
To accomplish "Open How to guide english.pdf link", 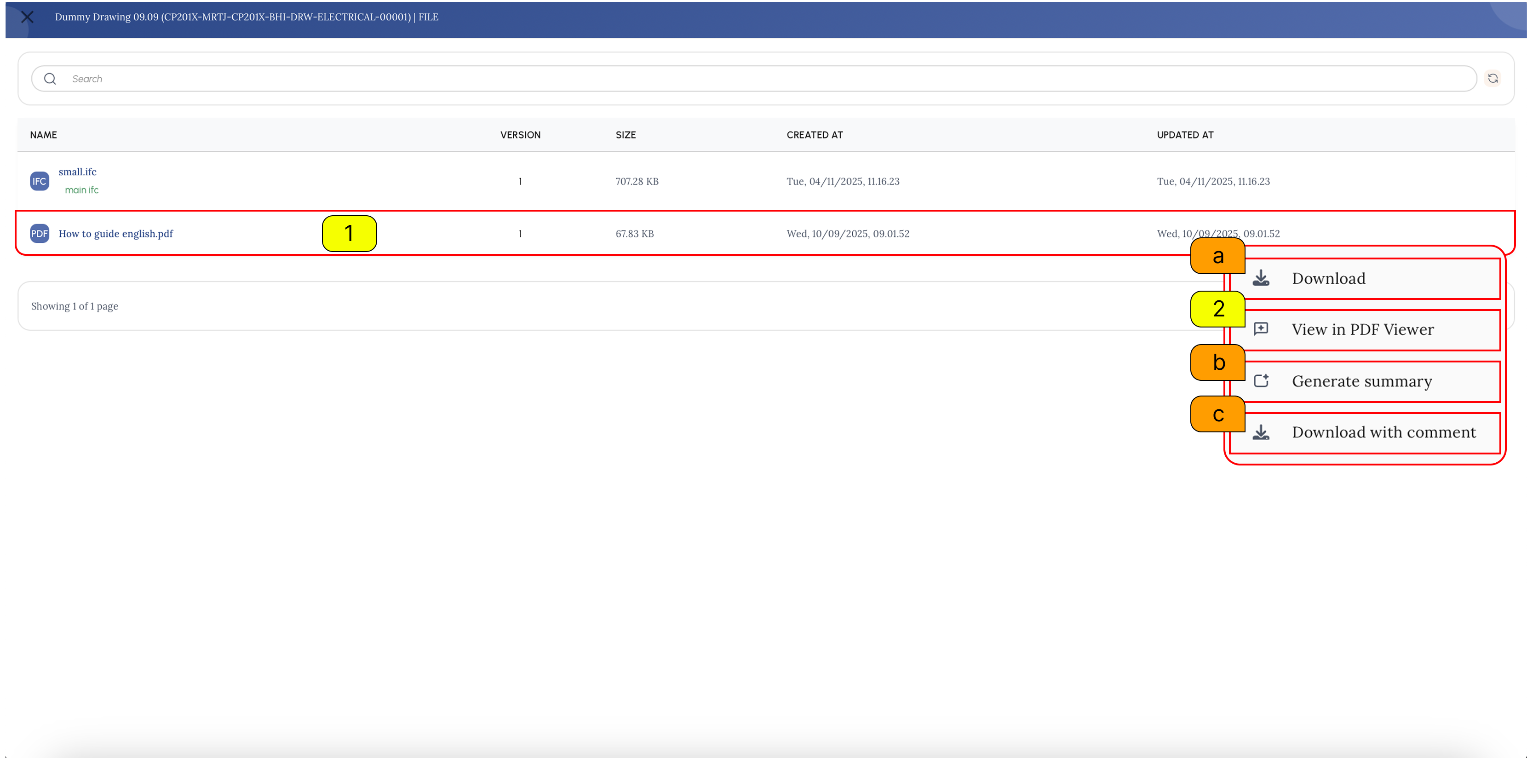I will 115,234.
